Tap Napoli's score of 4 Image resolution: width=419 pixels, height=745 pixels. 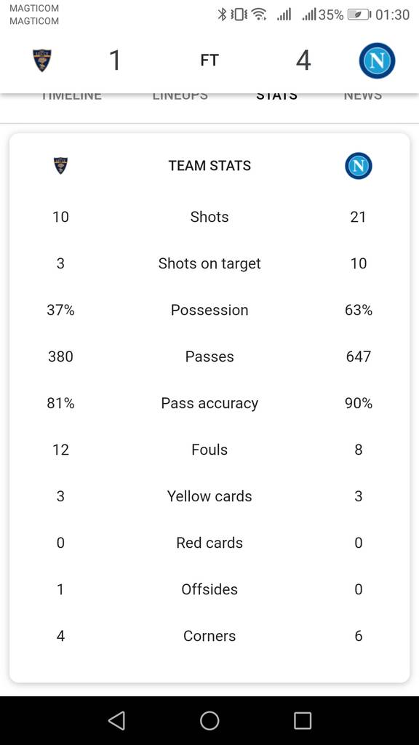coord(303,61)
